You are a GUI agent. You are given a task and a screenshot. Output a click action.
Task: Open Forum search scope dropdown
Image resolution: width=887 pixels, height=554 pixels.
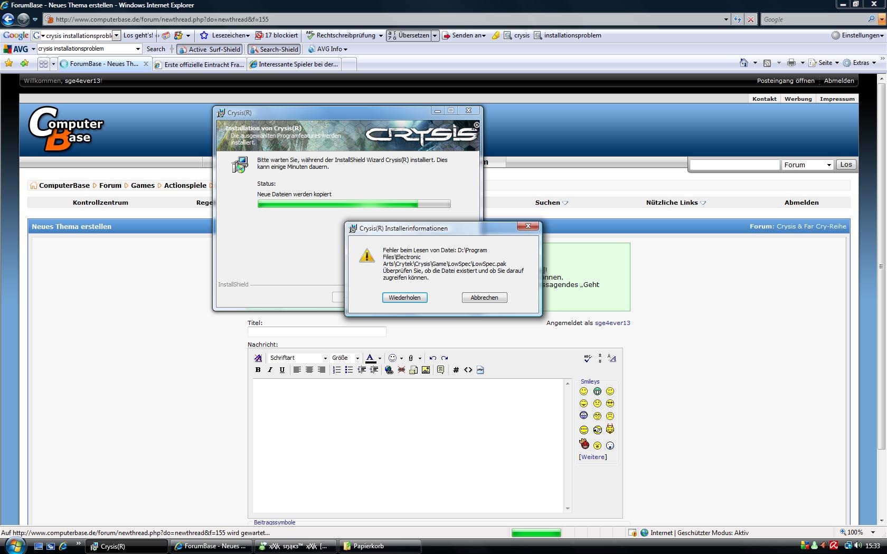[807, 165]
